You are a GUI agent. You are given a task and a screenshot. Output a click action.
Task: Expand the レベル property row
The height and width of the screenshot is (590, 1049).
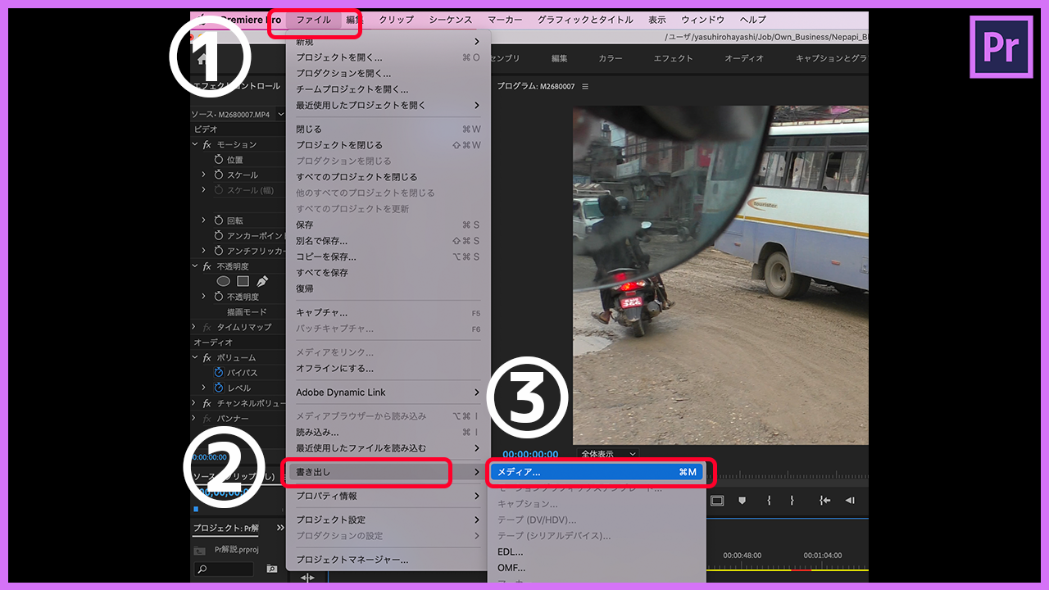pos(203,388)
